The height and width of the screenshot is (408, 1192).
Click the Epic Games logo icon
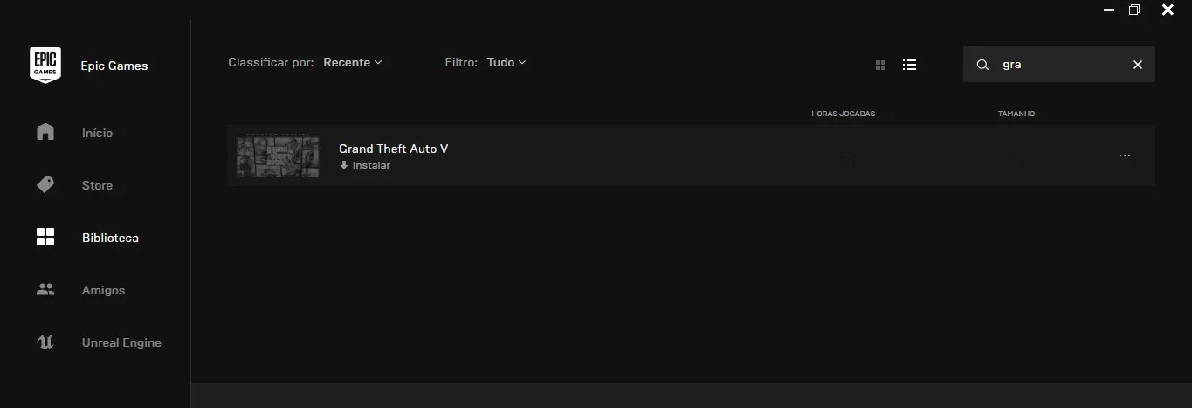click(x=45, y=65)
